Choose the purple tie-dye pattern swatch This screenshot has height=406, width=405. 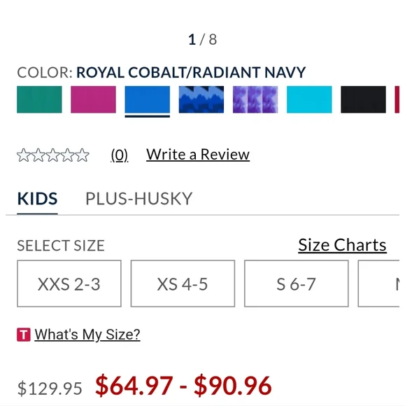tap(255, 99)
